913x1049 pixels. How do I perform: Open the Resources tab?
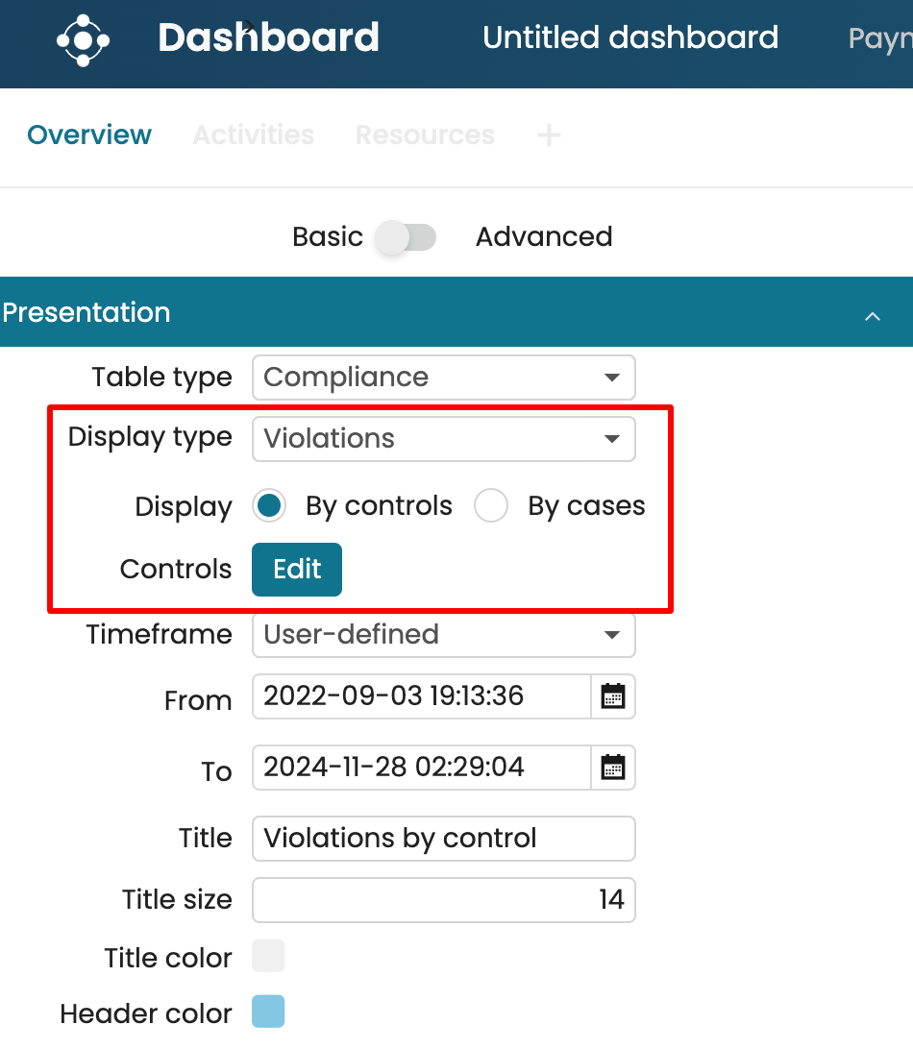pyautogui.click(x=425, y=135)
